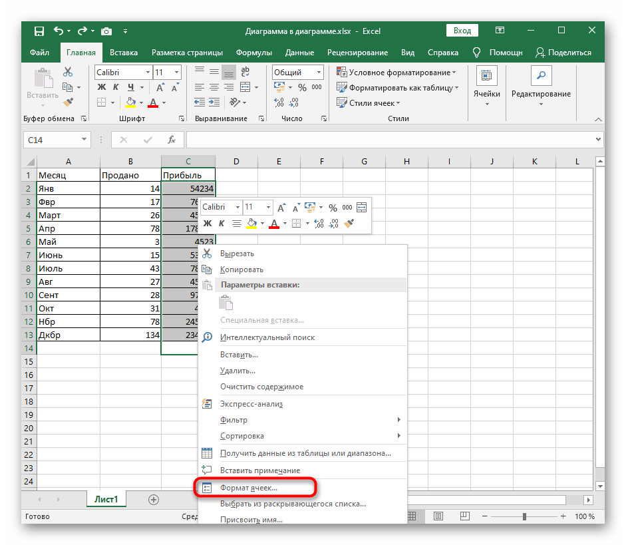This screenshot has width=626, height=545.
Task: Click Вход sign-in button
Action: (x=462, y=31)
